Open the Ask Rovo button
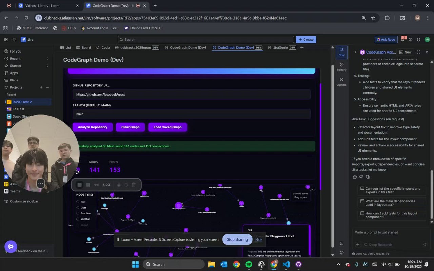The image size is (434, 271). tap(386, 40)
